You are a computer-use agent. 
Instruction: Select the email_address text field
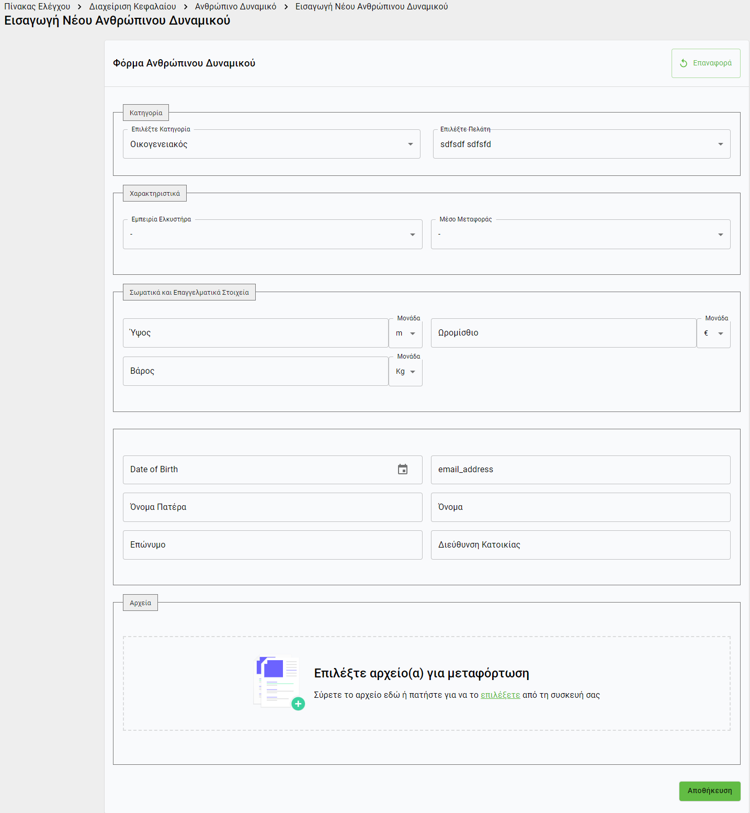580,470
